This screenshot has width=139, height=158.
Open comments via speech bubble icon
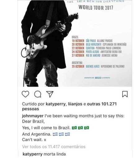38,94
